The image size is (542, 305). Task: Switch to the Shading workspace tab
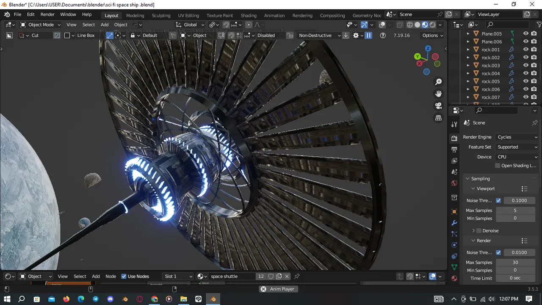249,15
